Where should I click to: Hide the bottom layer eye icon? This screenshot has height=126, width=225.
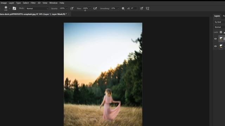click(216, 46)
